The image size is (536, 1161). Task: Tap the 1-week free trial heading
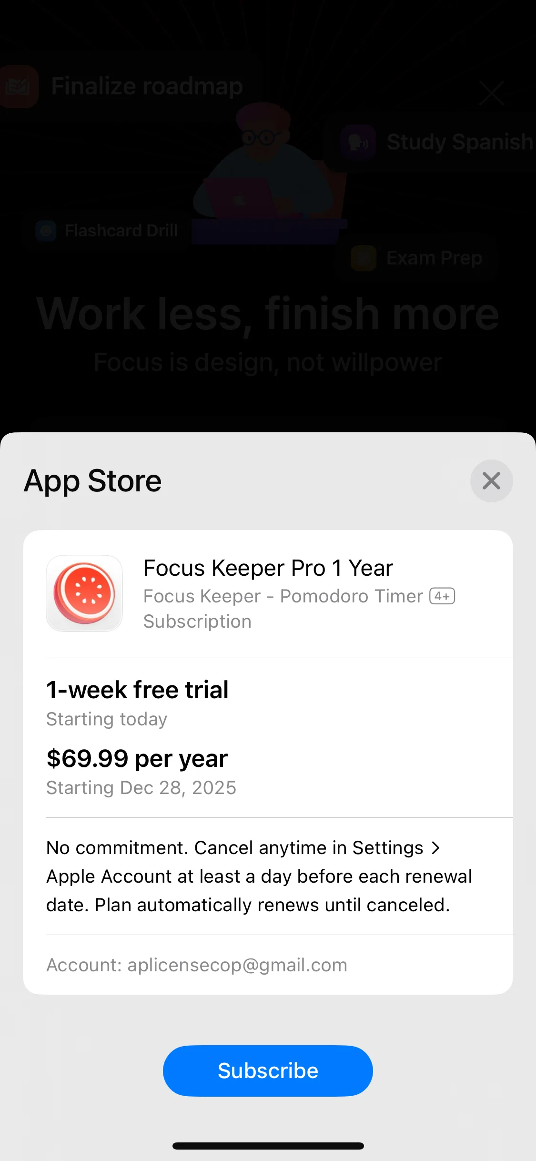pos(137,690)
